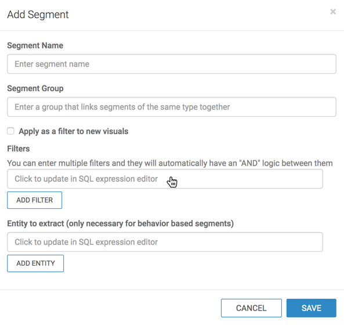Click the 'Entity to extract' label text

coord(35,223)
